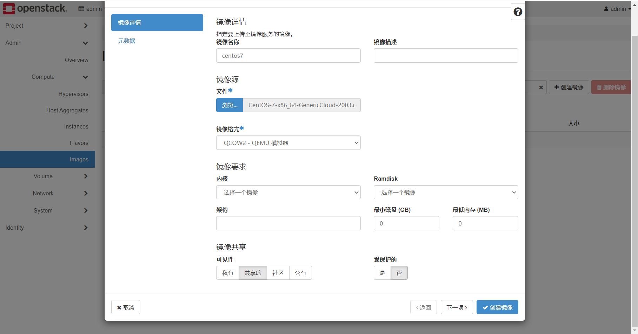Expand the Identity sidebar section
638x334 pixels.
pyautogui.click(x=47, y=228)
